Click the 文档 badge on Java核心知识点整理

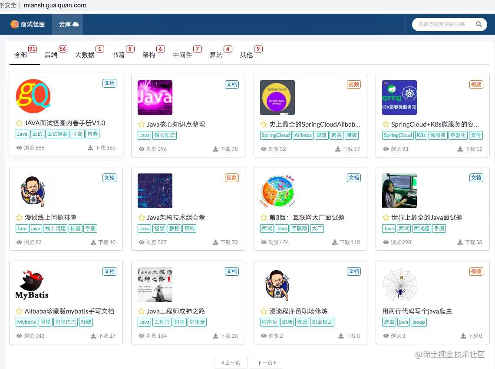tap(232, 85)
